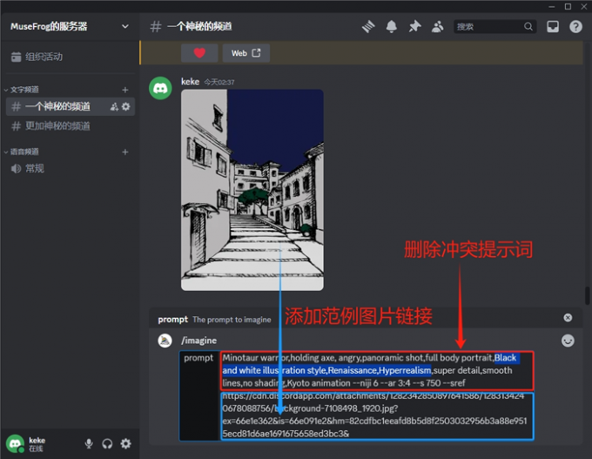Switch to 更加神秘的频道 channel
Viewport: 592px width, 459px height.
(x=71, y=125)
